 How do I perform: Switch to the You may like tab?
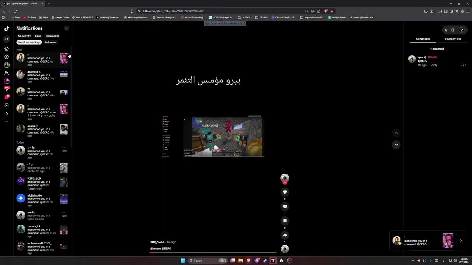pos(452,39)
